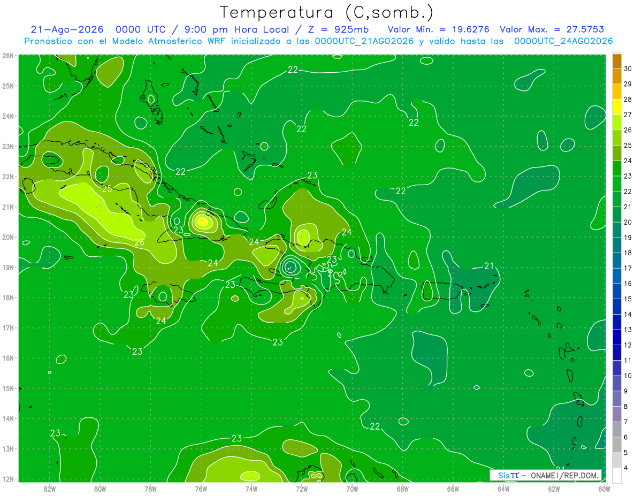
Task: Click the "14N" latitude axis label
Action: pyautogui.click(x=9, y=418)
